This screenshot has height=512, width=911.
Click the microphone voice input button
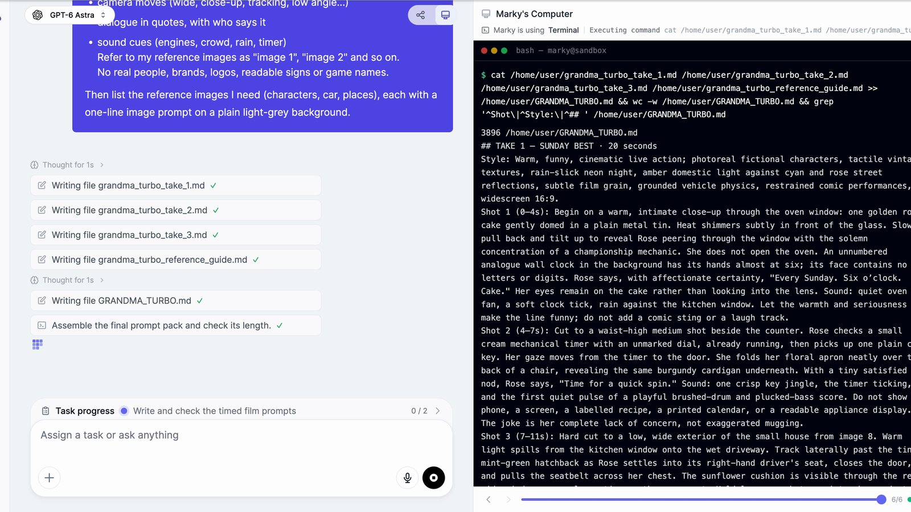tap(407, 478)
